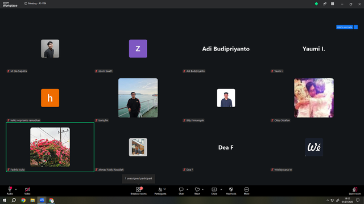
Task: Open the More options icon
Action: tap(246, 191)
